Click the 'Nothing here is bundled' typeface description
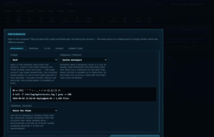 click(x=83, y=71)
